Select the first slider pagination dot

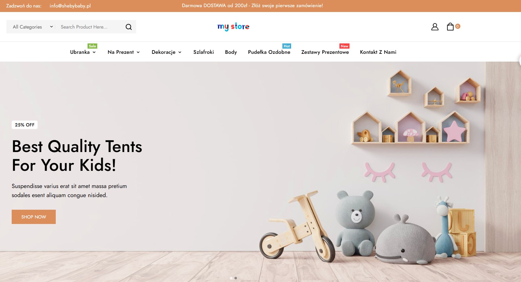point(231,278)
